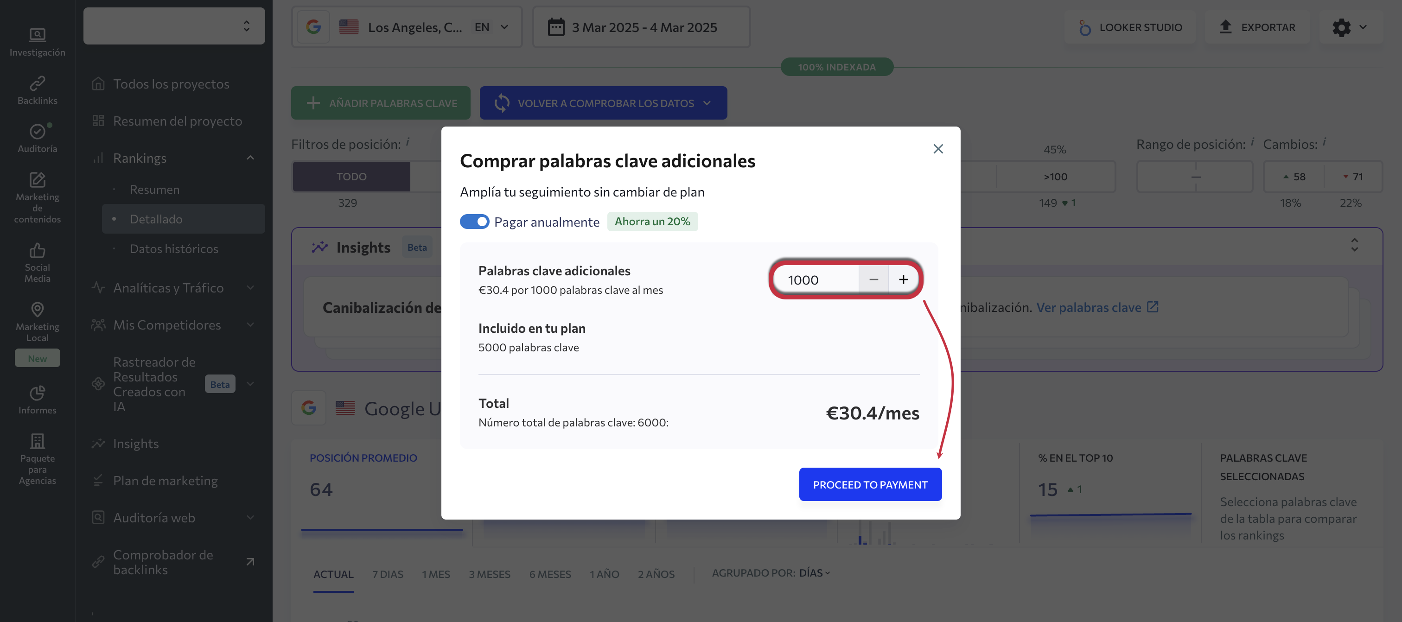Click PROCEED TO PAYMENT button
Viewport: 1402px width, 622px height.
(x=870, y=484)
